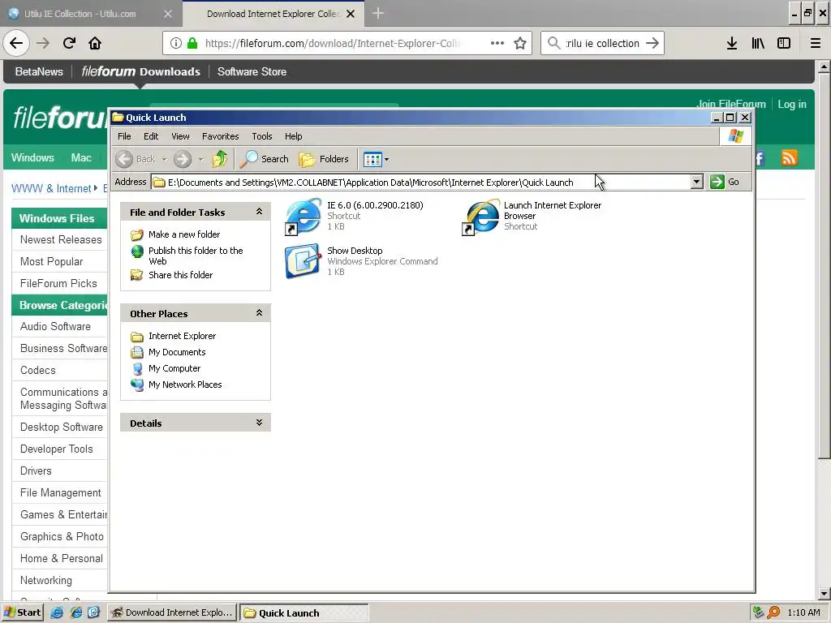Click Firefox page scrollbar down arrow
Screen dimensions: 831x623
pyautogui.click(x=824, y=594)
